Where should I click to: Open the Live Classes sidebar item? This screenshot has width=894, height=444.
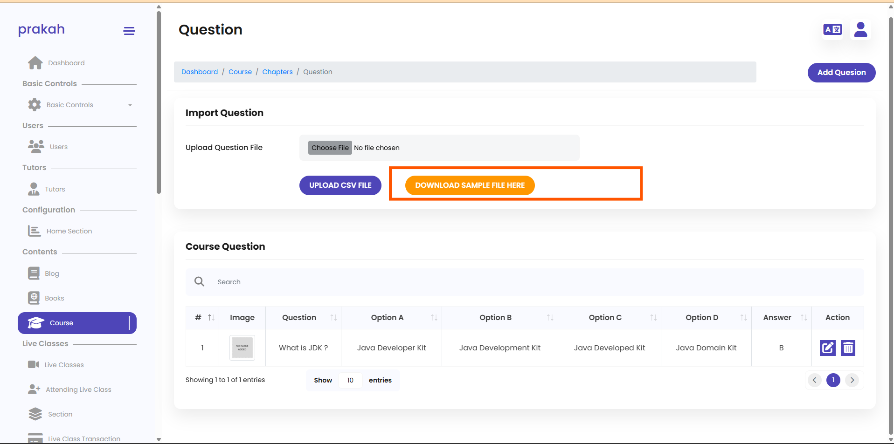click(64, 365)
